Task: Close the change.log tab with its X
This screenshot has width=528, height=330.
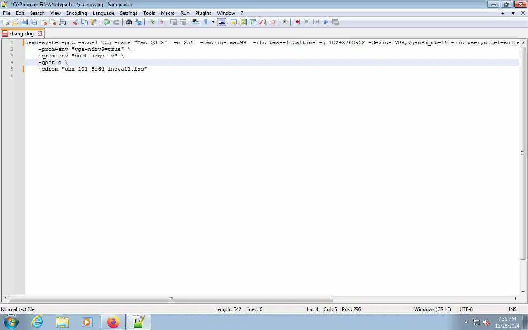Action: [x=40, y=34]
